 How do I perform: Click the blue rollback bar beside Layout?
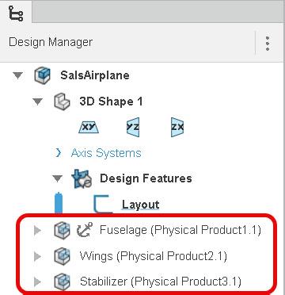(59, 203)
